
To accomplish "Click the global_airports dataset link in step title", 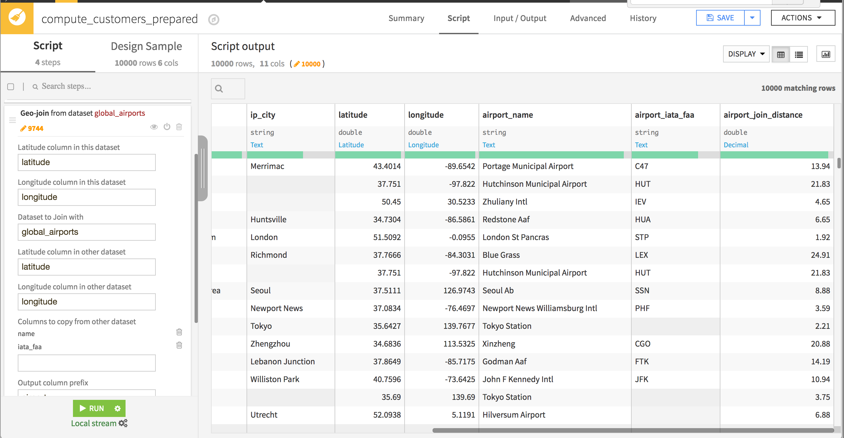I will click(x=120, y=113).
